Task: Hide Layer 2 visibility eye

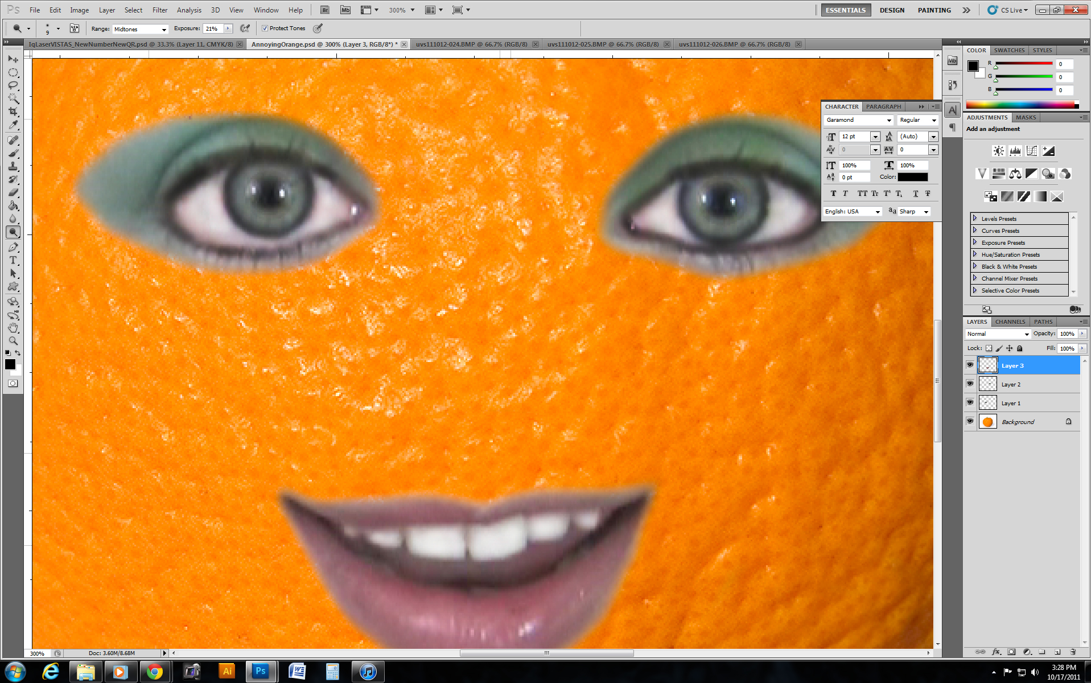Action: coord(970,384)
